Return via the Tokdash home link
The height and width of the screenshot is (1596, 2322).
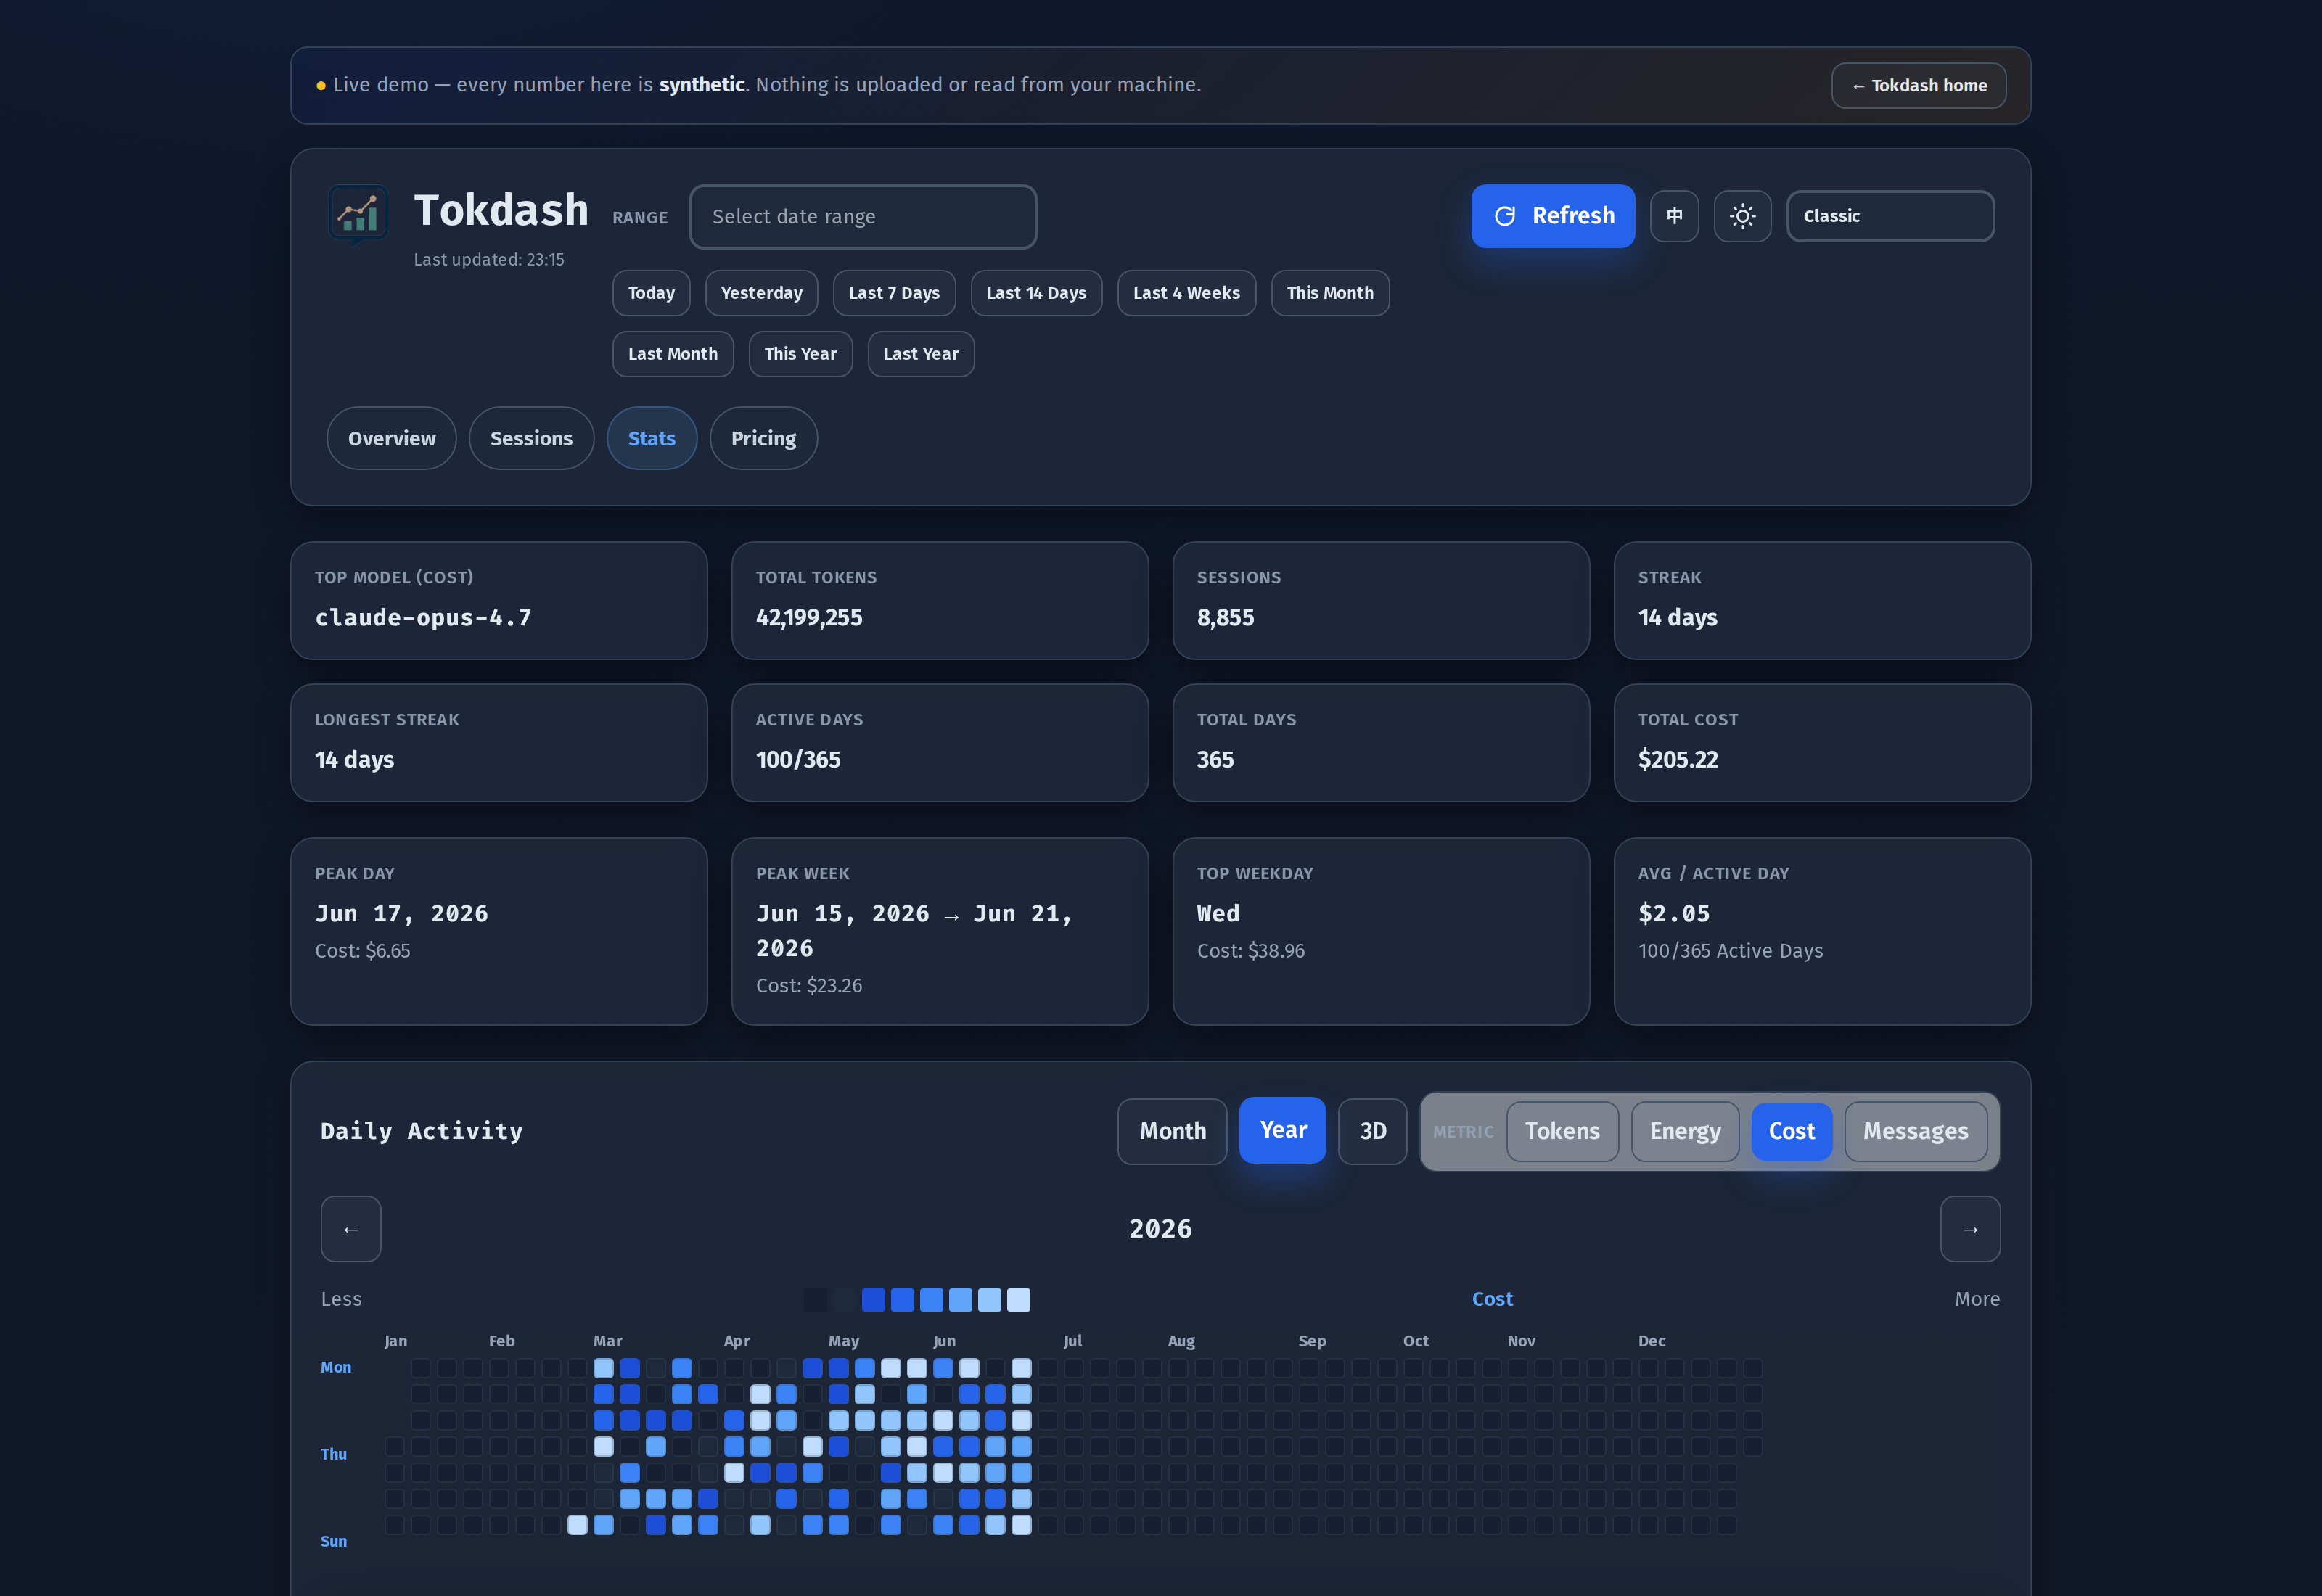1918,86
